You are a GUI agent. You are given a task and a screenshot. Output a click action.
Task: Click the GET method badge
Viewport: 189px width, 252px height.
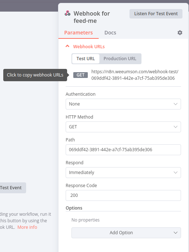81,75
